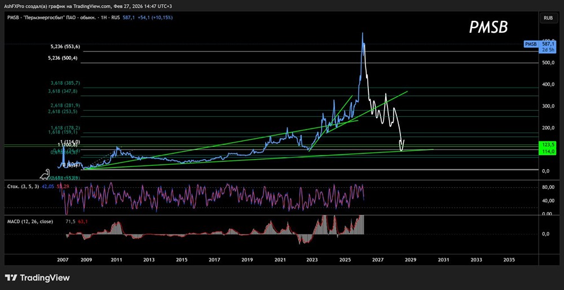Image resolution: width=564 pixels, height=290 pixels.
Task: Click the Stoch (3, 5, 3) indicator label
Action: [x=22, y=186]
